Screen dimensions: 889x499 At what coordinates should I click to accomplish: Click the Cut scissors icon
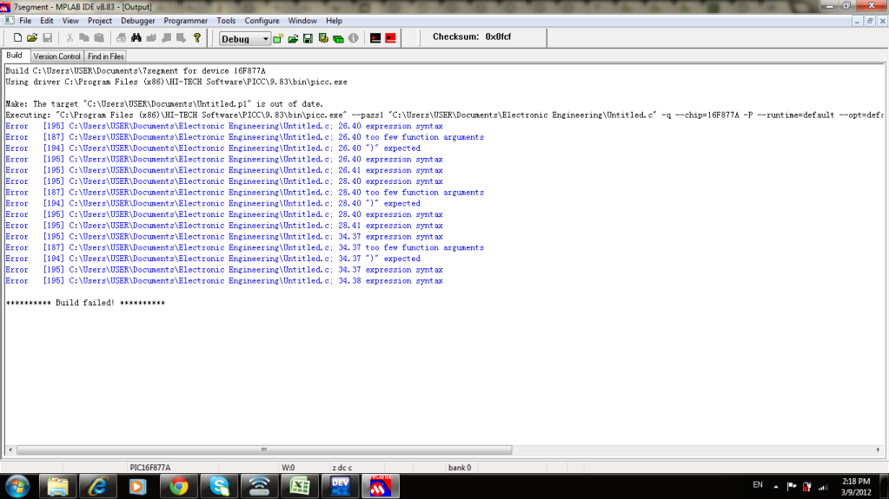tap(70, 38)
